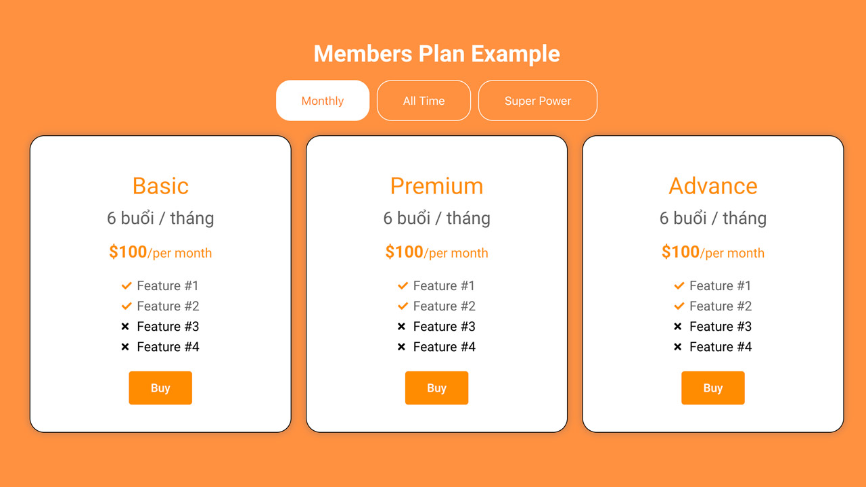Screen dimensions: 866x487
Task: Select the Monthly billing toggle
Action: point(323,100)
